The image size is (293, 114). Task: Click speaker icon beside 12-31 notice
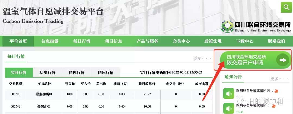tap(228, 108)
